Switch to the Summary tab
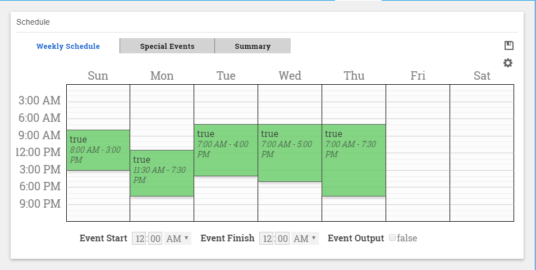 [x=253, y=46]
